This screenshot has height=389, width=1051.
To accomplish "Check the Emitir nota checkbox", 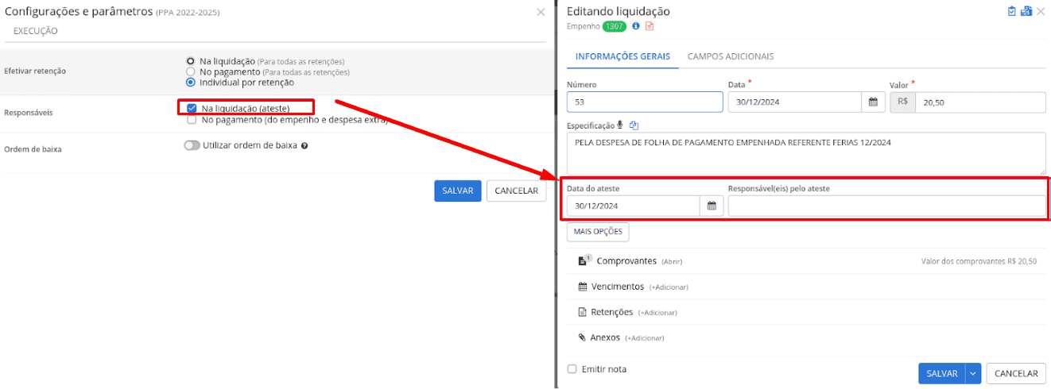I will [572, 369].
